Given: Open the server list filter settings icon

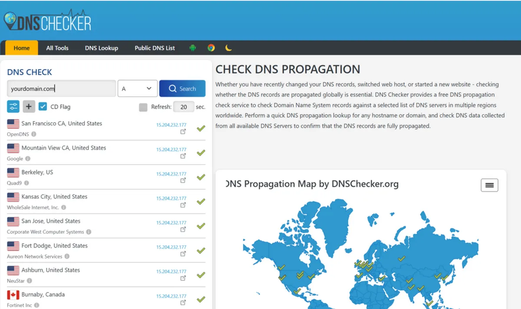Looking at the screenshot, I should [x=13, y=106].
